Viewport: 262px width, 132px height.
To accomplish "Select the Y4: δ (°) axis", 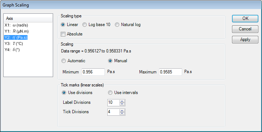I will point(12,50).
